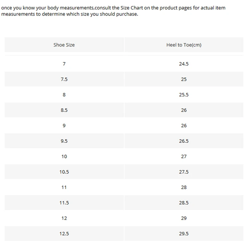Screen dimensions: 246x246
Task: Click the 24.5 heel to toe value
Action: tap(184, 64)
